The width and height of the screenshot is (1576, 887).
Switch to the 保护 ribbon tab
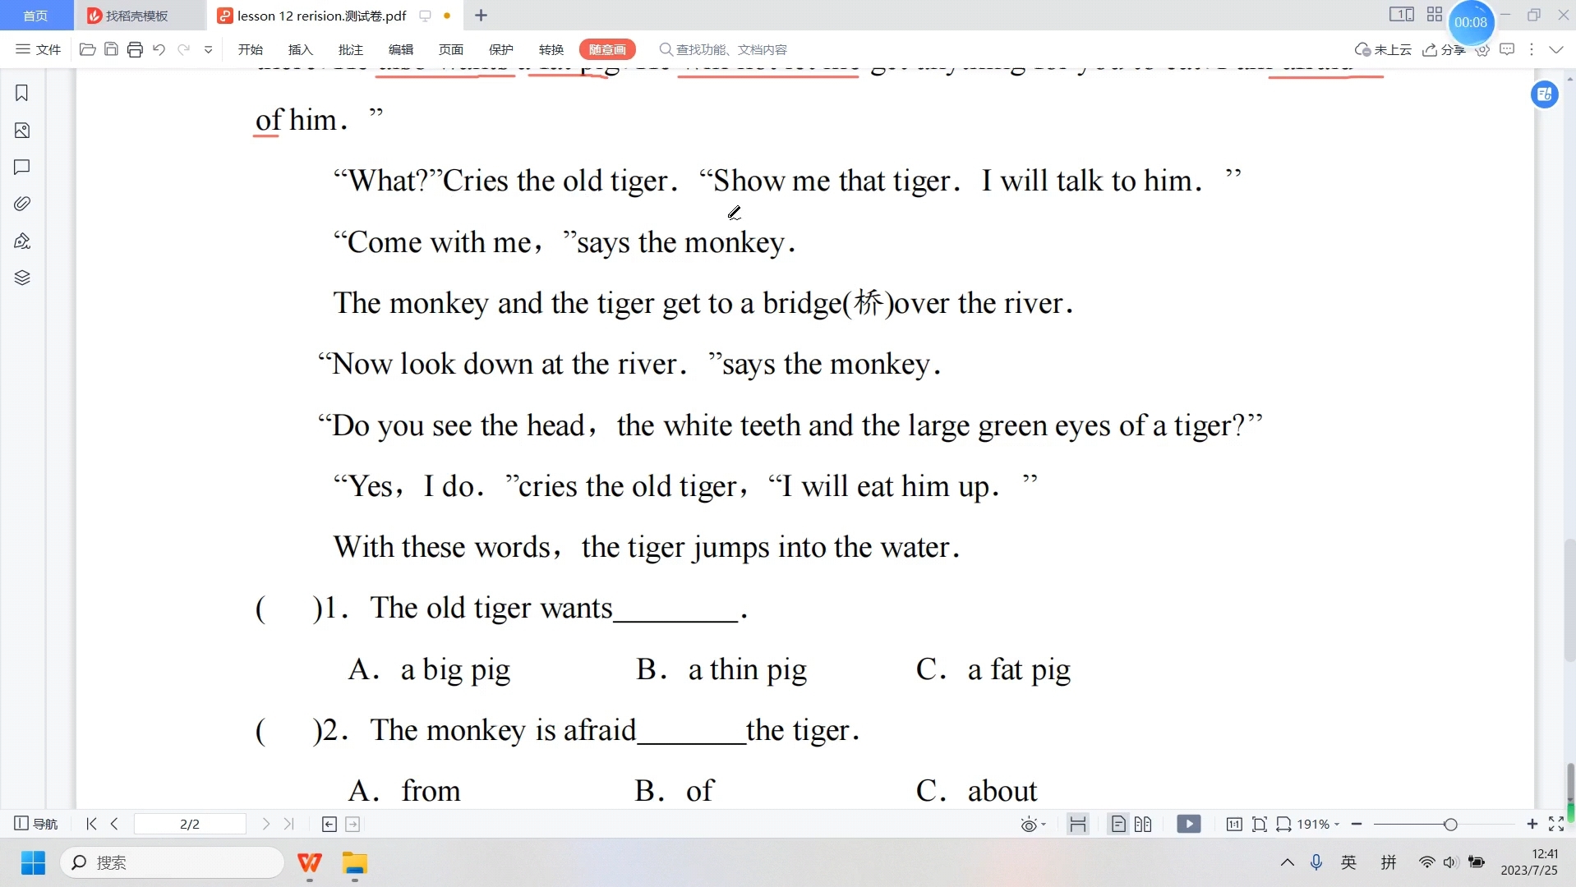[x=501, y=49]
